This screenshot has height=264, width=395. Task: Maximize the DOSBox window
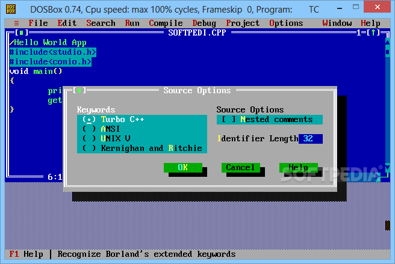pos(356,7)
